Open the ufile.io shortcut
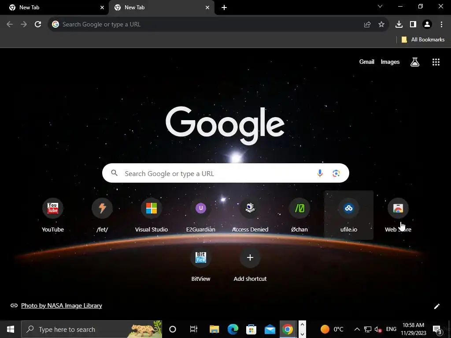The width and height of the screenshot is (451, 338). (x=349, y=215)
